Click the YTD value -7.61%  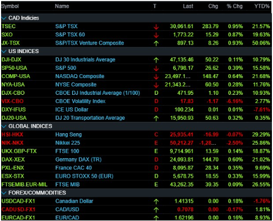[262, 109]
